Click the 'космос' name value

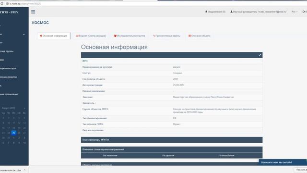point(177,67)
